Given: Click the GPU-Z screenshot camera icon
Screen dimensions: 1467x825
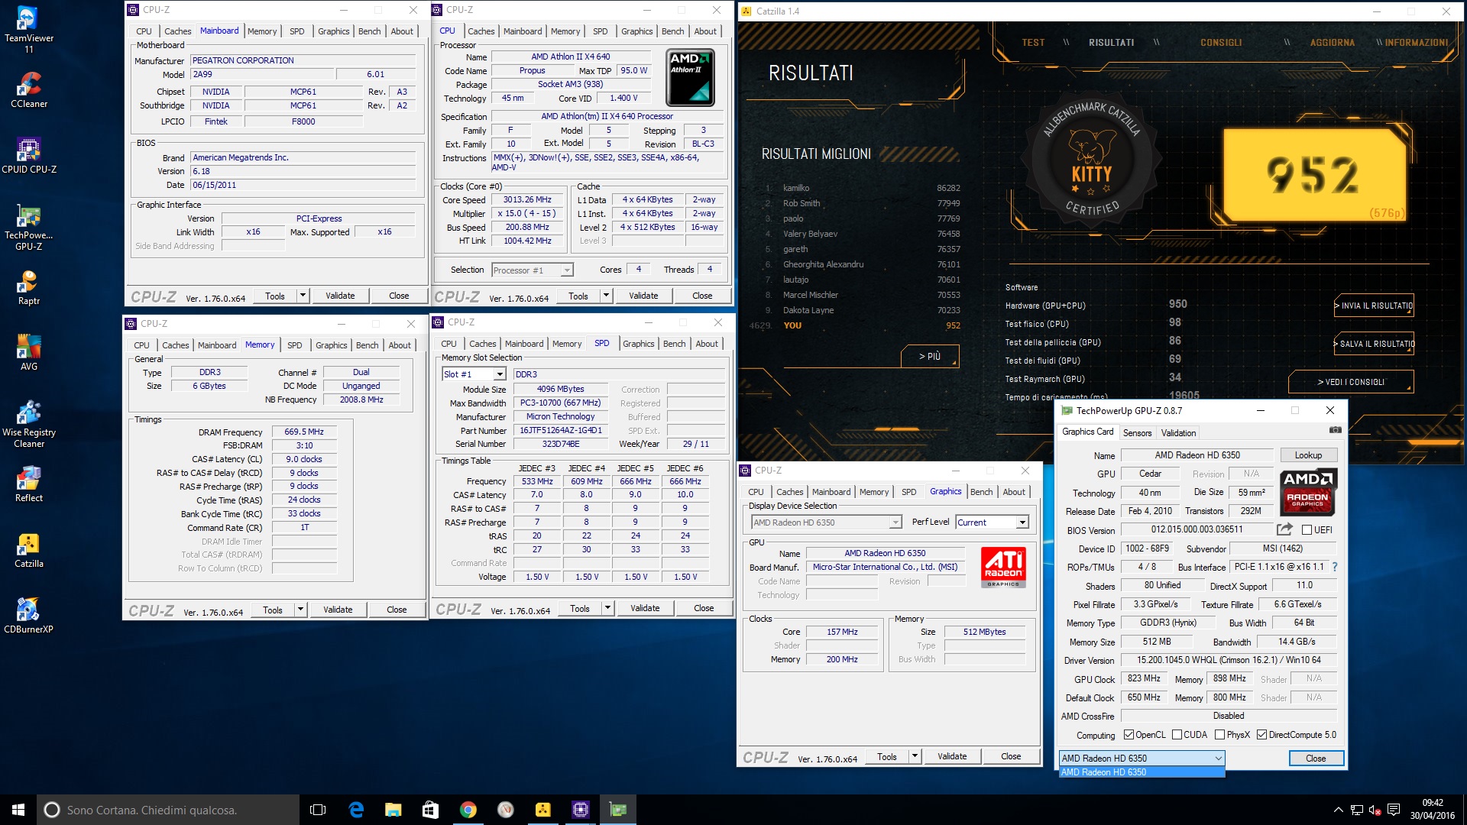Looking at the screenshot, I should click(1335, 430).
